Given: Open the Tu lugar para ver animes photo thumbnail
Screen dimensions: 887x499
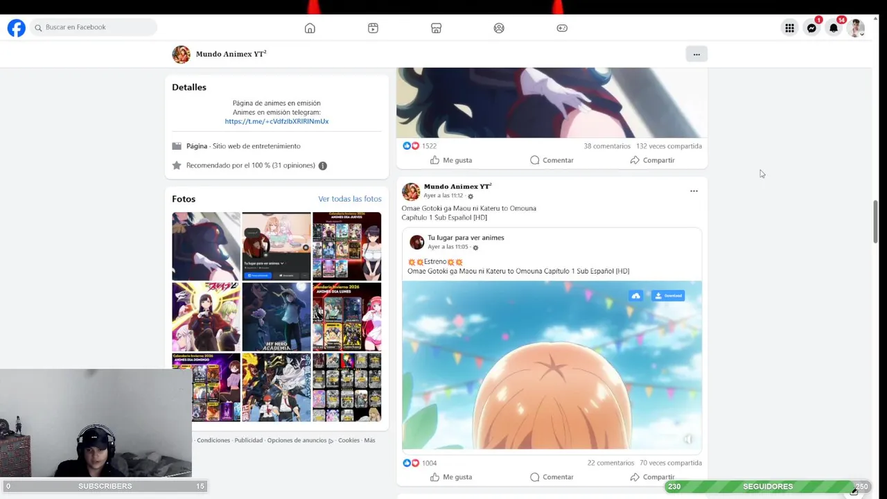Looking at the screenshot, I should [x=276, y=246].
